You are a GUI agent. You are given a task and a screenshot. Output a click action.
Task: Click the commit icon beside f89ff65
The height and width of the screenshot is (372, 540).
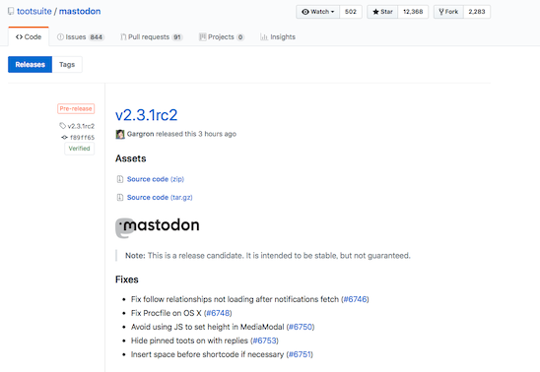(x=64, y=137)
